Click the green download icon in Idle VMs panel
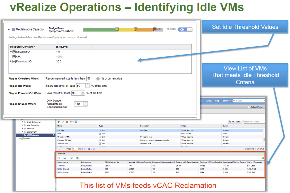The height and width of the screenshot is (193, 290). point(263,158)
